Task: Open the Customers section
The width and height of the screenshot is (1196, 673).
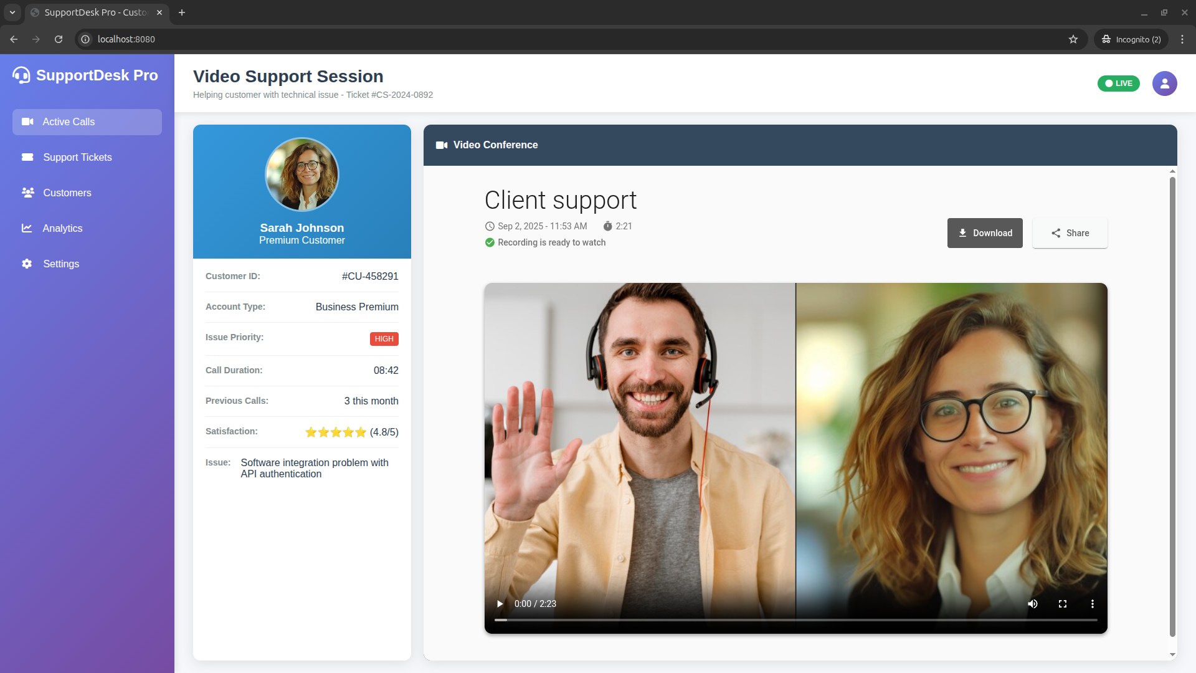Action: pyautogui.click(x=67, y=193)
